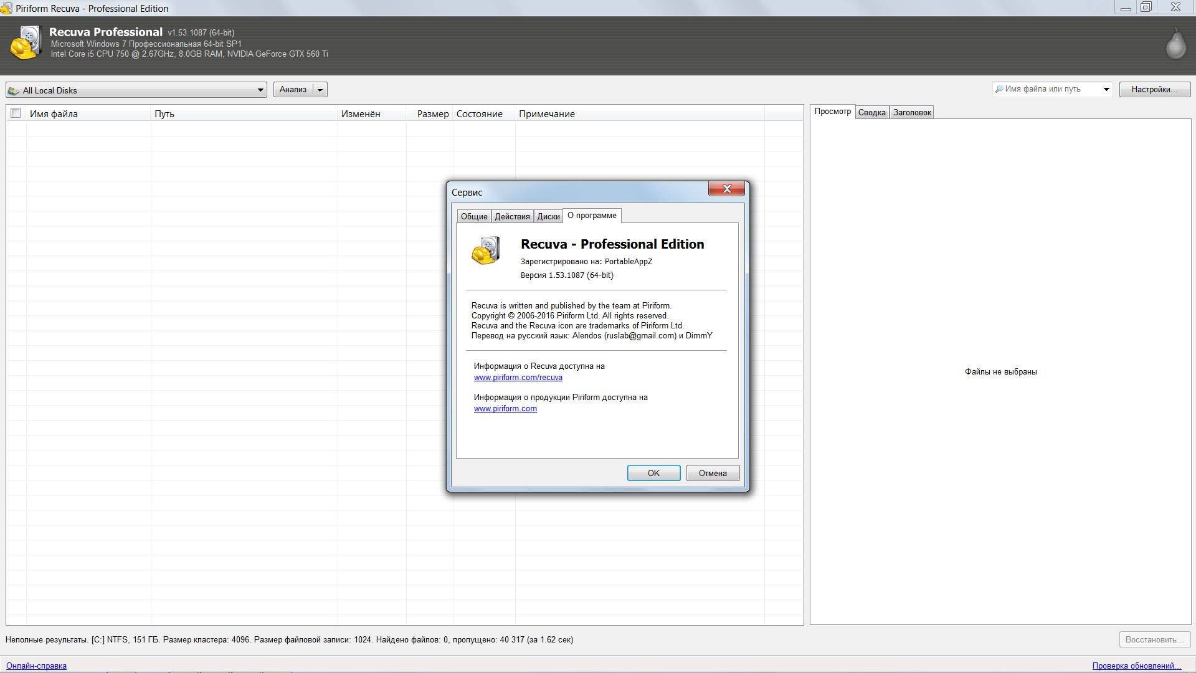Click the 'Версия 1.53.1087 (64-bit)' text in dialog
Screen dimensions: 1196x673
point(567,275)
